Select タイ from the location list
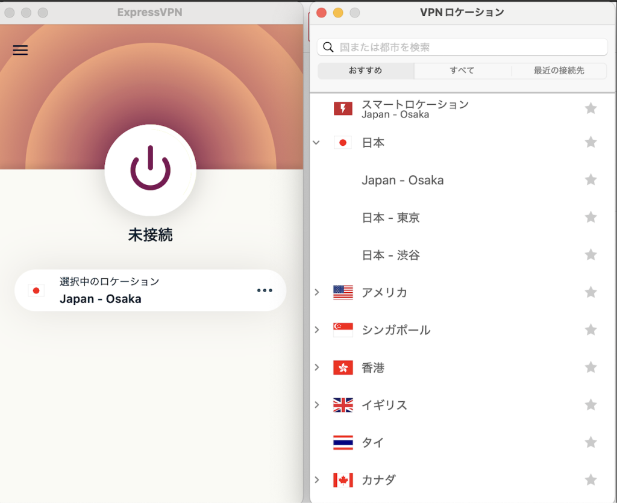This screenshot has height=503, width=617. (x=372, y=443)
